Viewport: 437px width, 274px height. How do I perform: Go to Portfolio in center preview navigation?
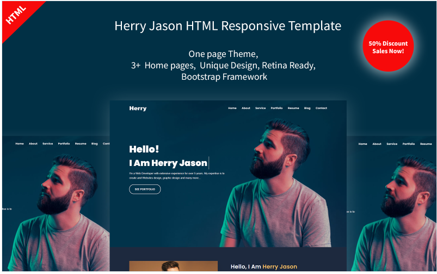tap(276, 108)
